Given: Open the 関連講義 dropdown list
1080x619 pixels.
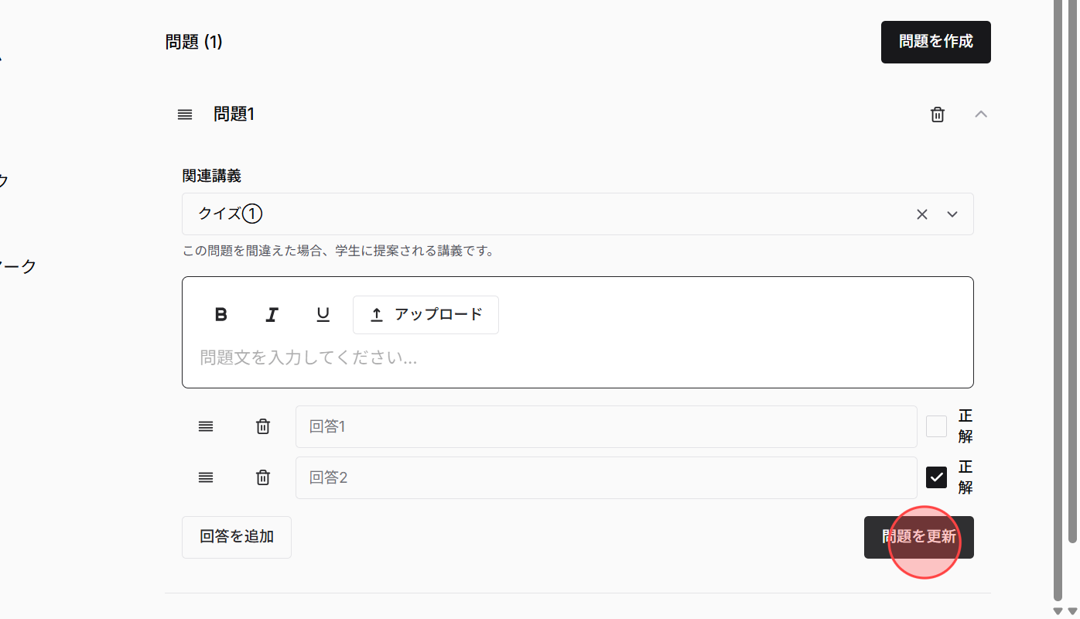Looking at the screenshot, I should pyautogui.click(x=952, y=214).
